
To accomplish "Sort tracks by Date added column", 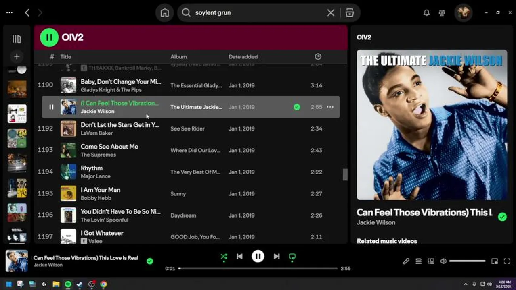I will click(x=243, y=57).
